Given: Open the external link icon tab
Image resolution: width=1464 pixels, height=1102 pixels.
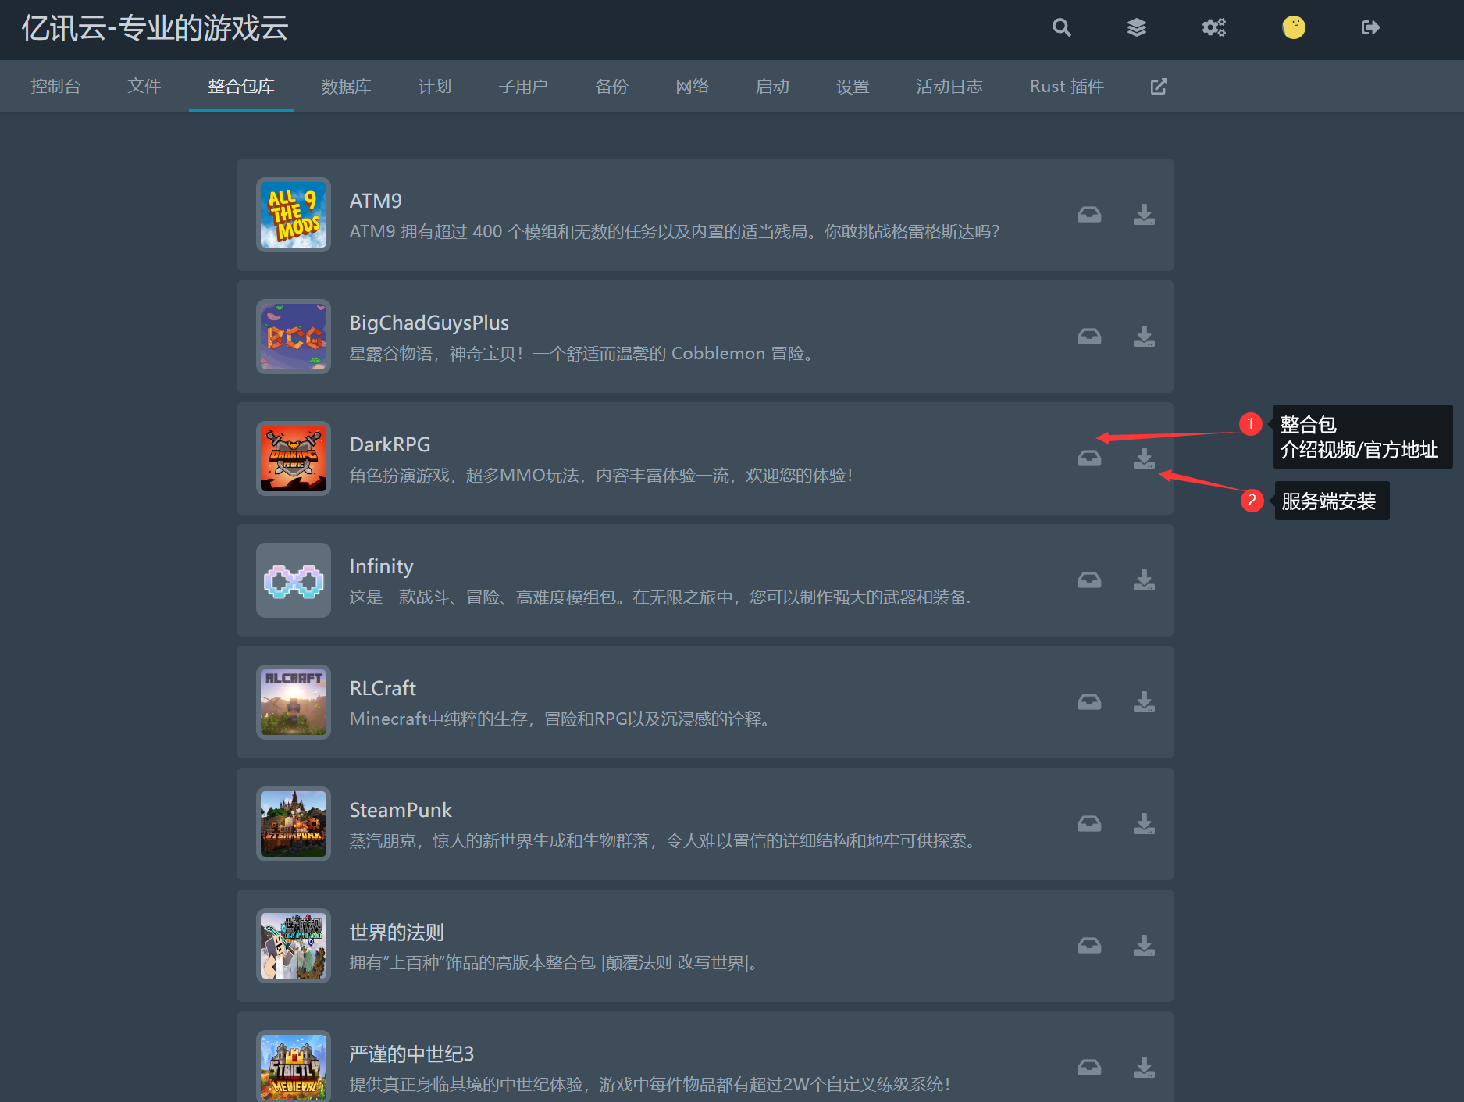Looking at the screenshot, I should pyautogui.click(x=1159, y=86).
